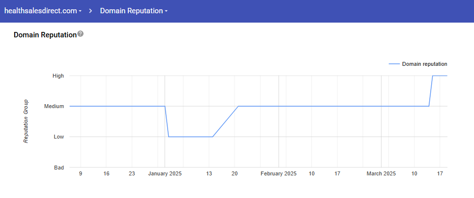This screenshot has width=474, height=198.
Task: Click the Bad reputation axis label
Action: coord(59,168)
